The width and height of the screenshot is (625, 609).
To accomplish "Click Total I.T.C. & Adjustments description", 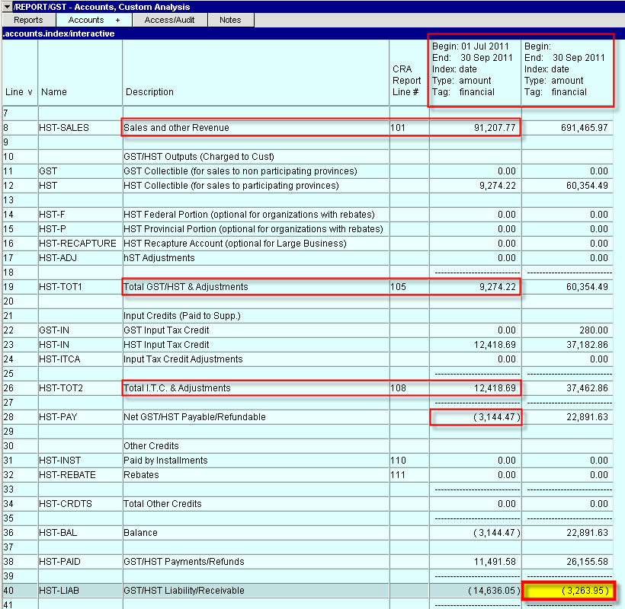I will pyautogui.click(x=177, y=388).
